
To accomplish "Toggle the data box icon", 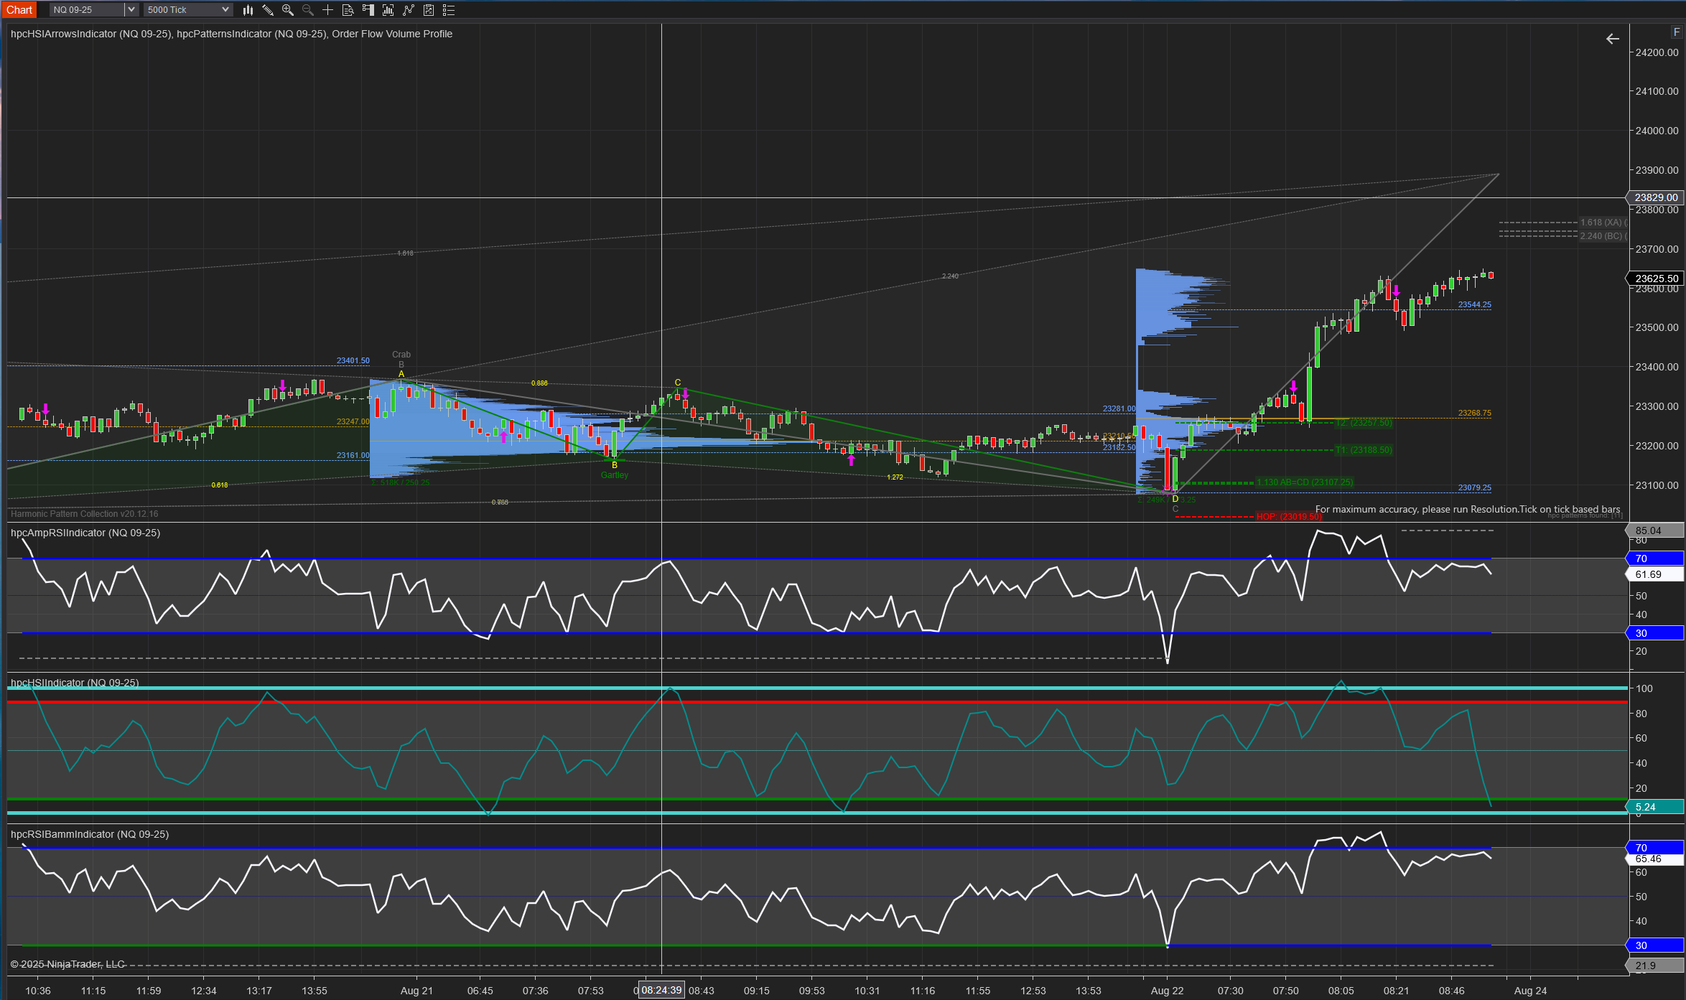I will 348,9.
